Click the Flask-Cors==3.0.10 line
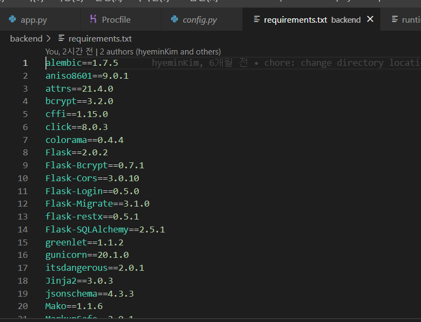 pos(92,179)
